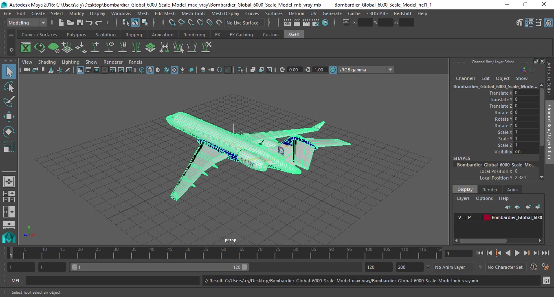The height and width of the screenshot is (297, 554).
Task: Open the Render tab in Layer Editor
Action: [490, 190]
